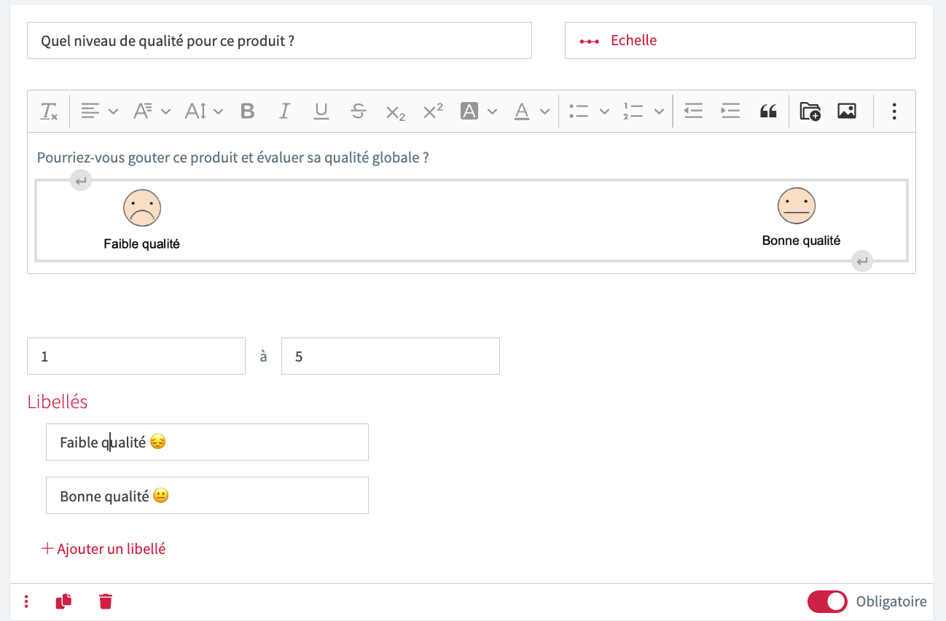Image resolution: width=946 pixels, height=621 pixels.
Task: Click the Ajouter un libellé link
Action: (x=103, y=549)
